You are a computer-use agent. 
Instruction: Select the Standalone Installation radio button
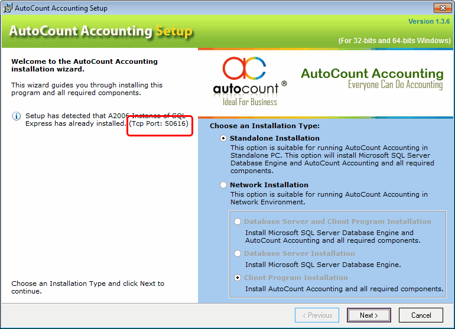click(x=223, y=138)
